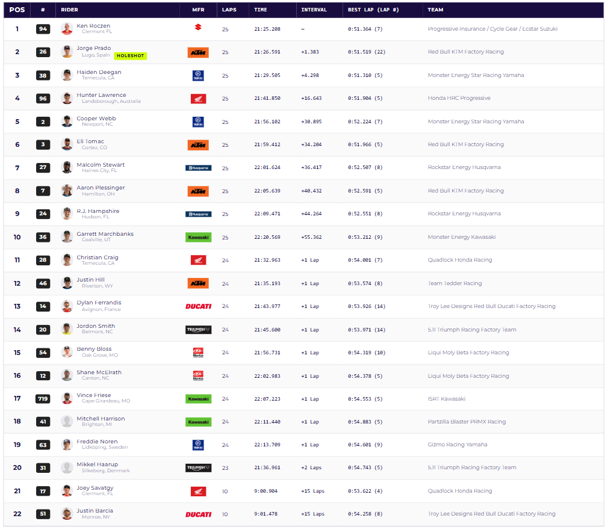Image resolution: width=608 pixels, height=530 pixels.
Task: Select best lap 0:53.212 (9)
Action: (x=365, y=237)
